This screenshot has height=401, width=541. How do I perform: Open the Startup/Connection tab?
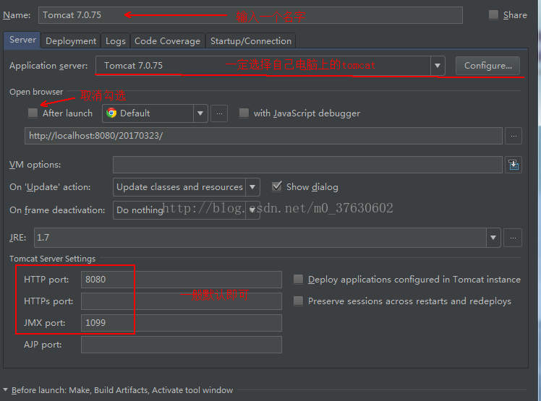coord(250,41)
